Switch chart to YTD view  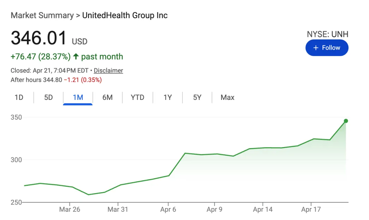(137, 98)
